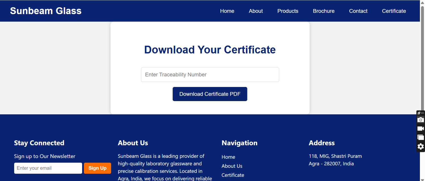Image resolution: width=425 pixels, height=181 pixels.
Task: Click the scrollbar down arrow
Action: point(422,179)
